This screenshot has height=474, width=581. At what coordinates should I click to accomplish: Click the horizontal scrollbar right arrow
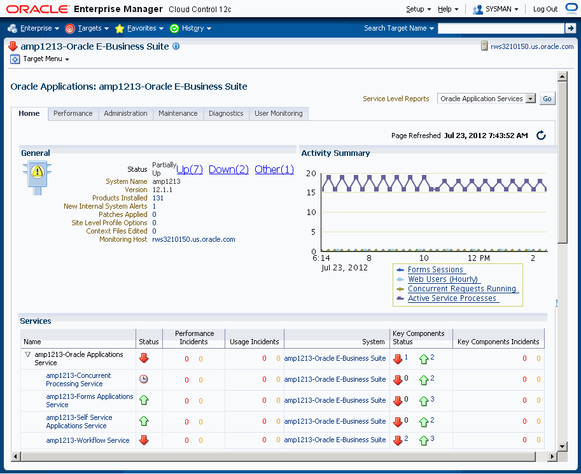(552, 457)
